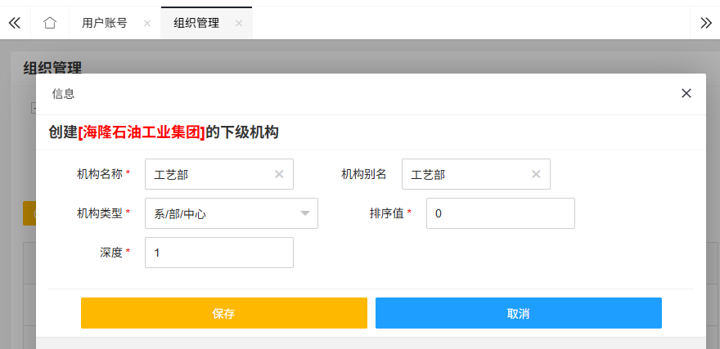Close the 组织管理 tab
Screen dimensions: 720x349
tap(239, 23)
